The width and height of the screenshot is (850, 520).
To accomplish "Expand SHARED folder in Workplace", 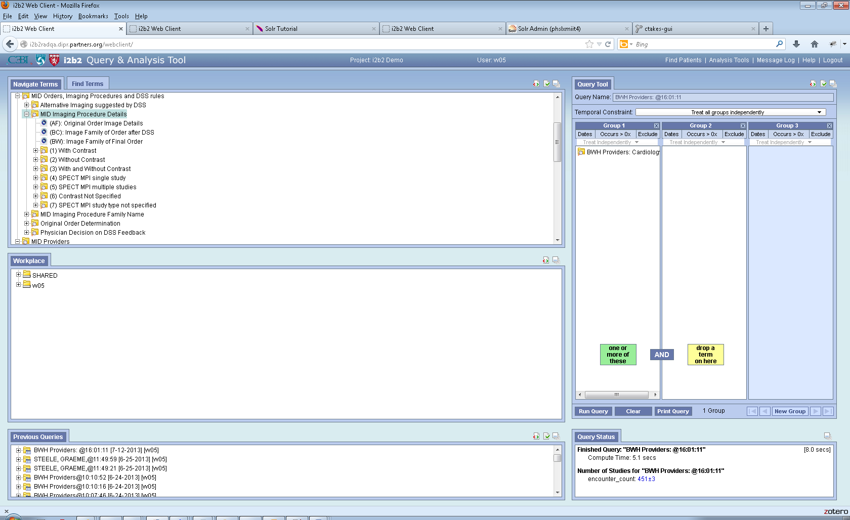I will [18, 275].
